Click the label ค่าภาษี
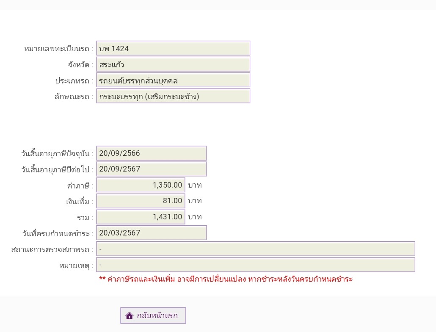 80,185
